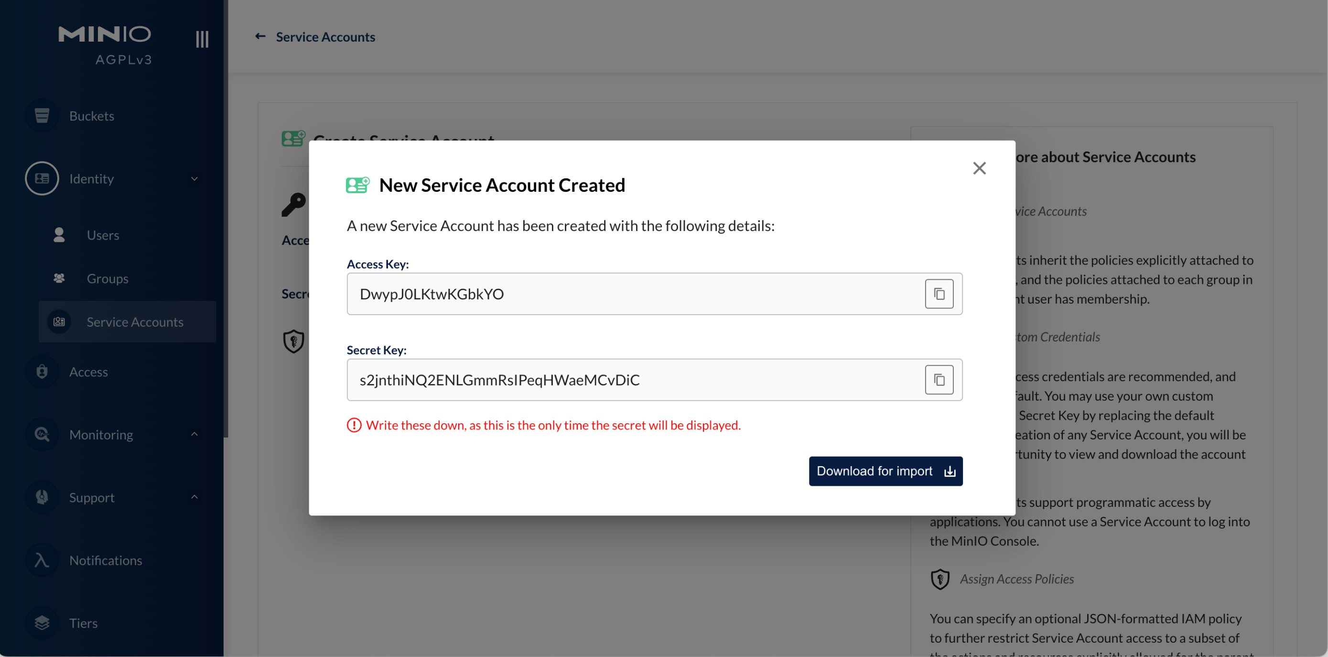
Task: Open the Tiers layers icon
Action: point(42,623)
